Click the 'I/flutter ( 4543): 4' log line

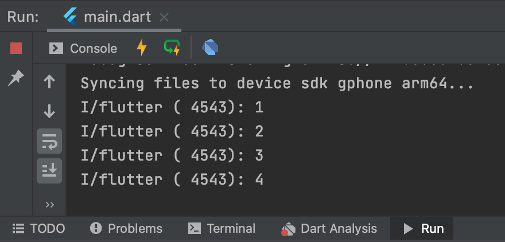(x=172, y=179)
